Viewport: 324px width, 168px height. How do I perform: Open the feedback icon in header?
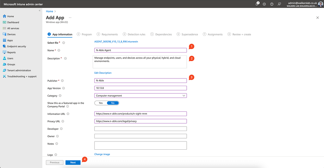click(x=279, y=4)
